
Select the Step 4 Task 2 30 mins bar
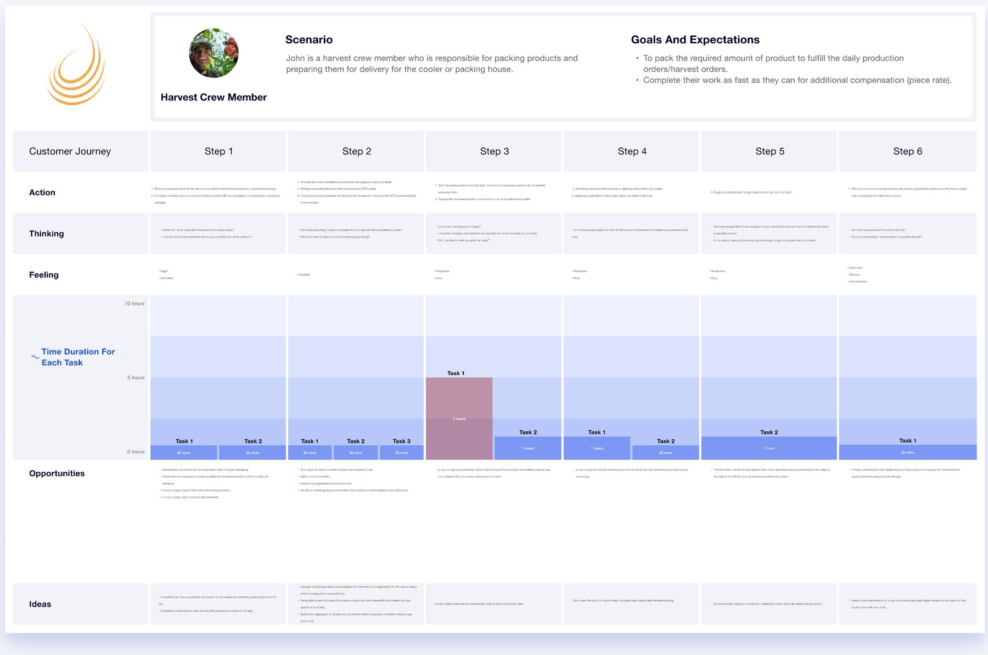[666, 453]
